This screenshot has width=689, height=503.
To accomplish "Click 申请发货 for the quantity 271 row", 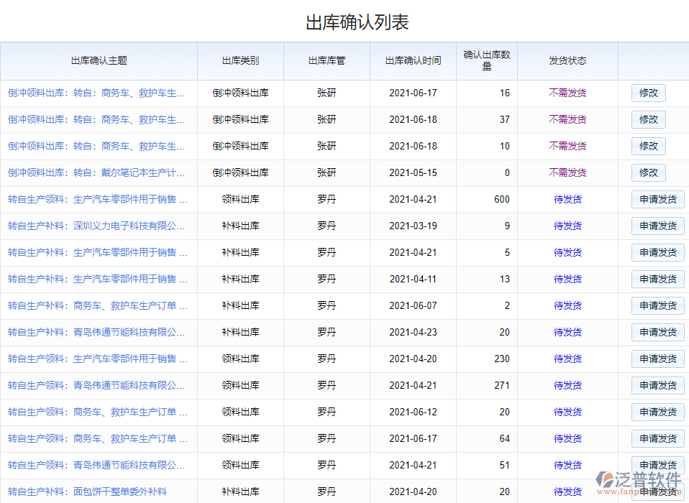I will click(x=657, y=386).
